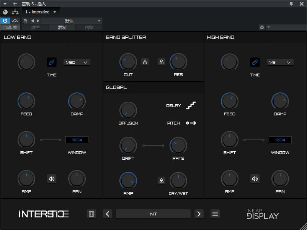This screenshot has height=230, width=307.
Task: Click the 自动: 关 automation button
Action: [10, 28]
